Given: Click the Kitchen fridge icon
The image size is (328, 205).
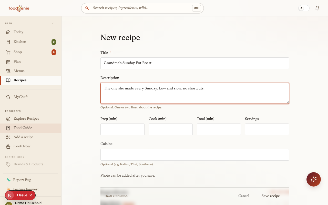Looking at the screenshot, I should pos(8,42).
